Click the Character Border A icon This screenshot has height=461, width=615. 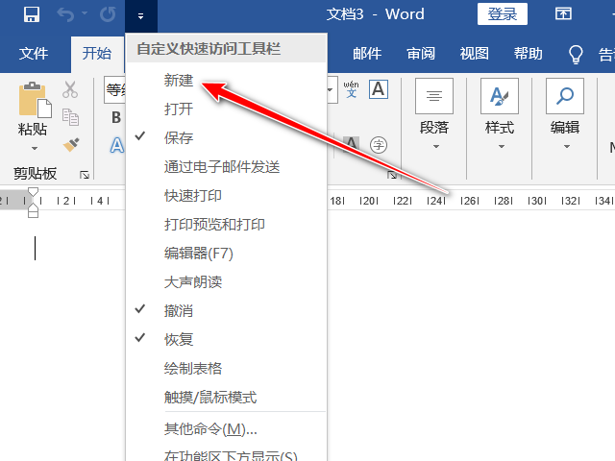click(x=379, y=89)
